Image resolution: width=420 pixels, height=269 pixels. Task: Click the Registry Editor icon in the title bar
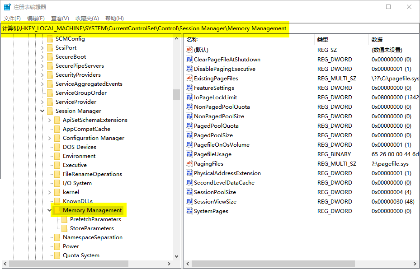point(6,6)
